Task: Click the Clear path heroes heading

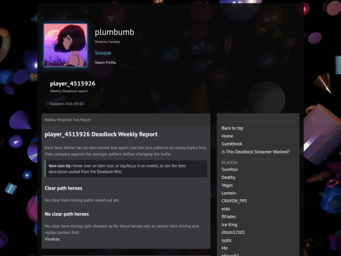Action: (63, 188)
